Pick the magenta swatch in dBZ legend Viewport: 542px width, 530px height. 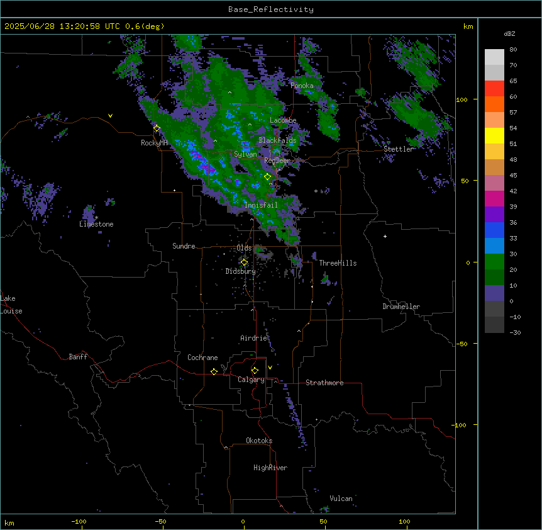[494, 198]
